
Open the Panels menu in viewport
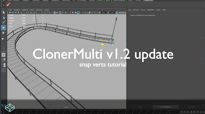tap(47, 10)
